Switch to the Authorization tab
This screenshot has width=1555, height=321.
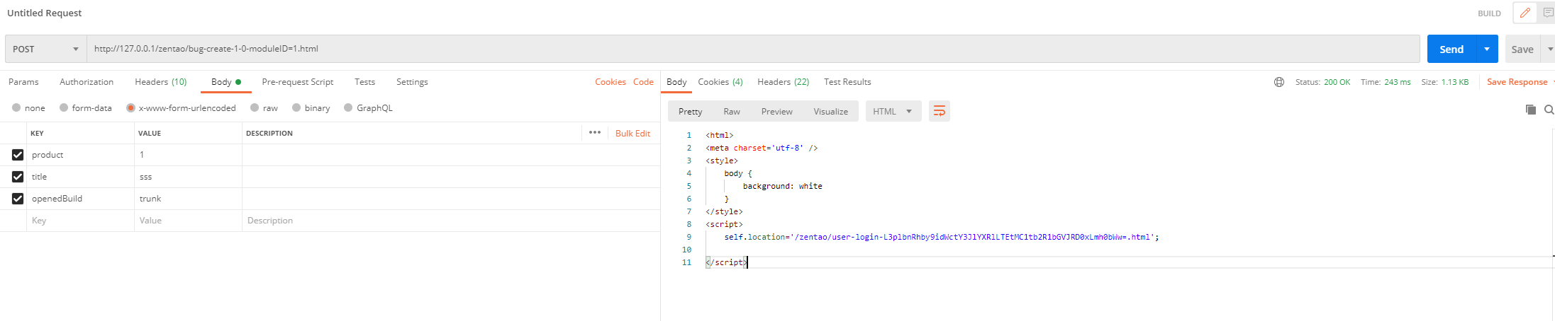click(87, 82)
